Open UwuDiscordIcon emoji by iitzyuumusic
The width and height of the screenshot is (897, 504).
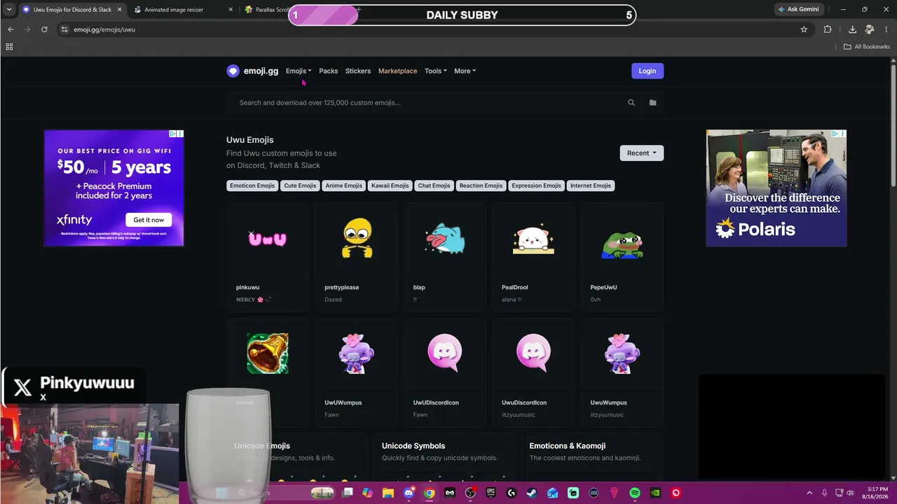click(x=533, y=371)
